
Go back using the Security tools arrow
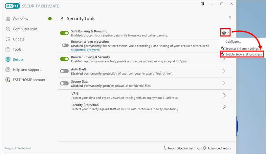pos(62,18)
